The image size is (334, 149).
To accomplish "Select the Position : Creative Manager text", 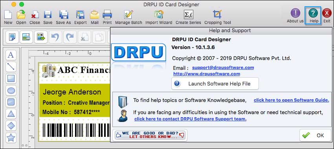I will 76,103.
